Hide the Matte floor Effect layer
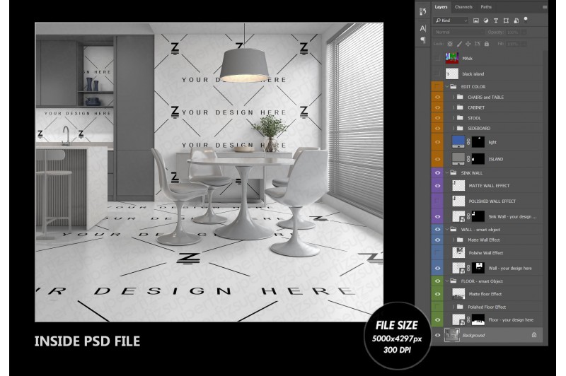The image size is (566, 376). [x=437, y=294]
